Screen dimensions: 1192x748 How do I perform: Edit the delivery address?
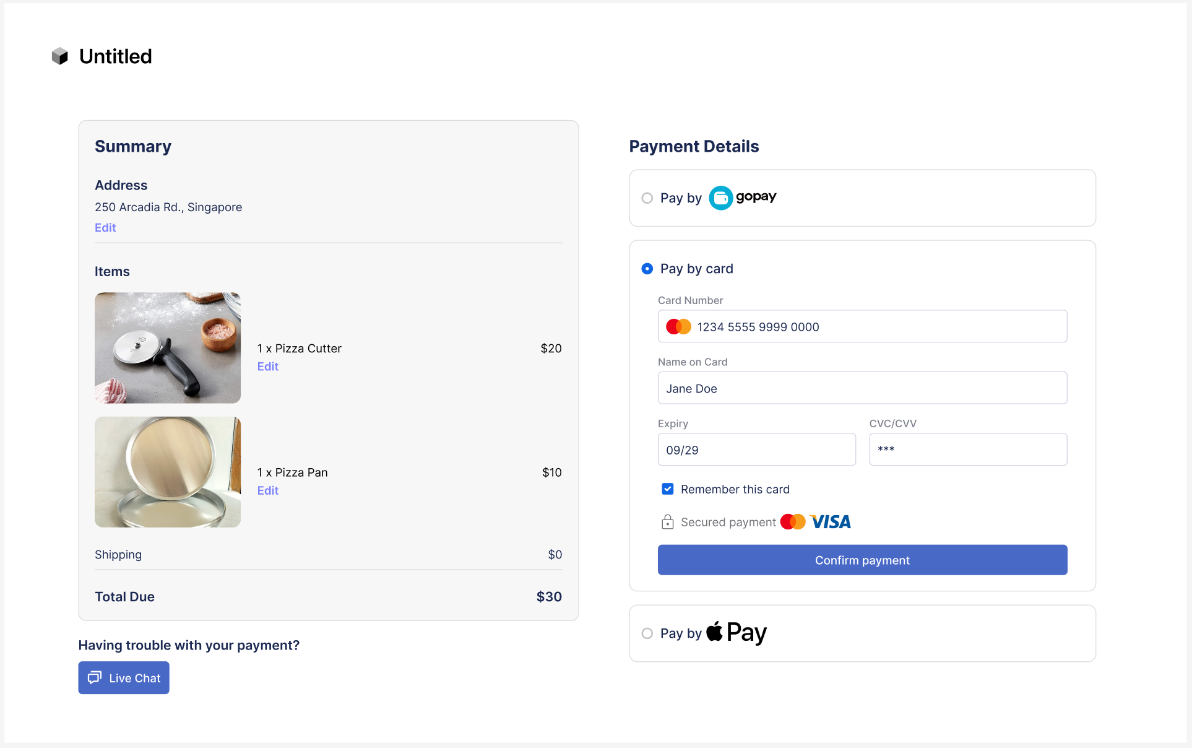click(x=105, y=228)
